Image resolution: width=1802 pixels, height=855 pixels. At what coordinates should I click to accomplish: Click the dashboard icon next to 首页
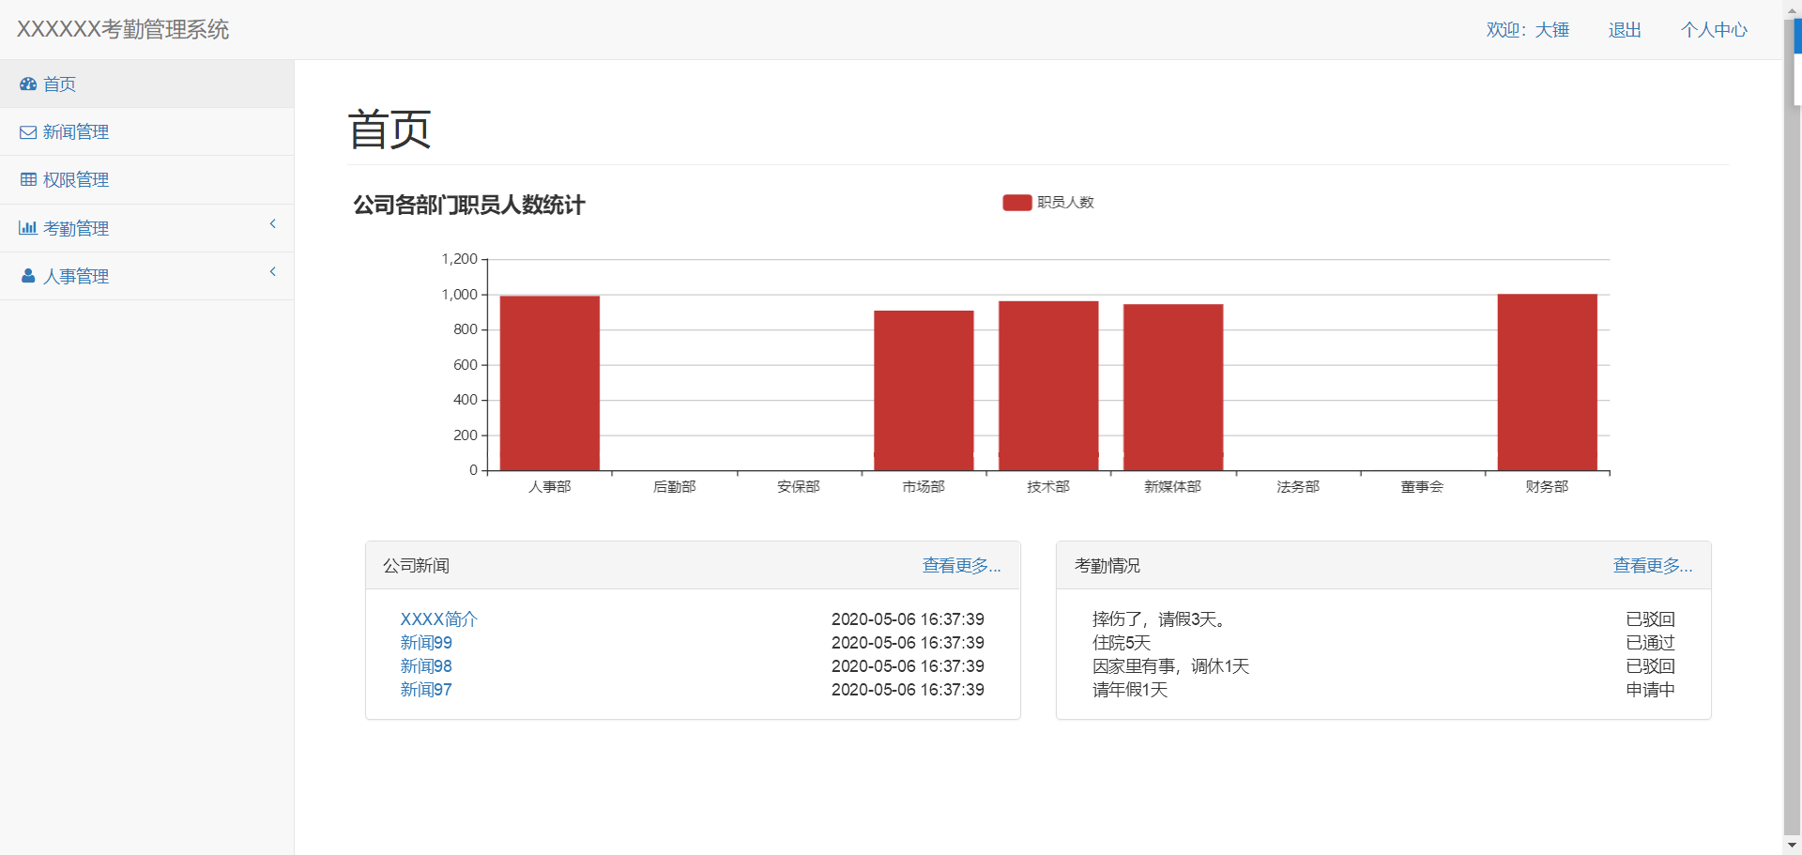click(28, 84)
